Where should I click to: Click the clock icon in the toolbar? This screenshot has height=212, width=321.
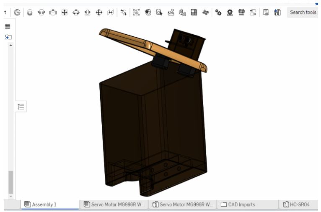17,13
